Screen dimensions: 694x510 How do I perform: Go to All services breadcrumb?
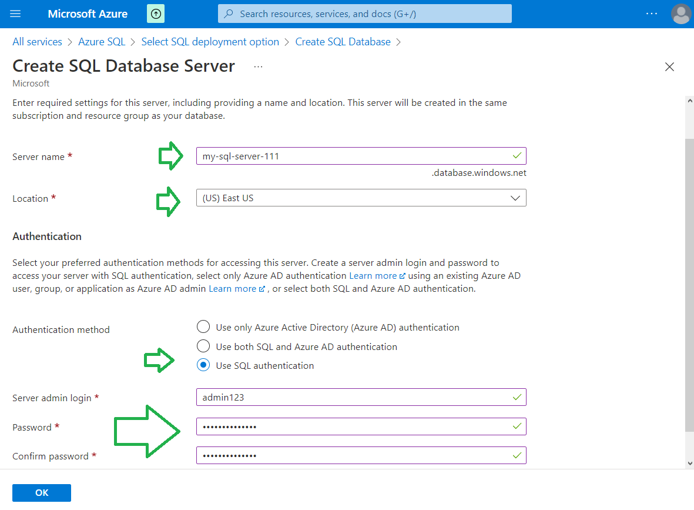[x=37, y=42]
